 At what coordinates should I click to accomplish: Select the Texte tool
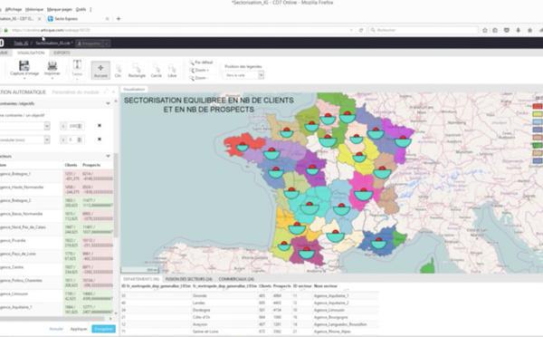pyautogui.click(x=77, y=68)
